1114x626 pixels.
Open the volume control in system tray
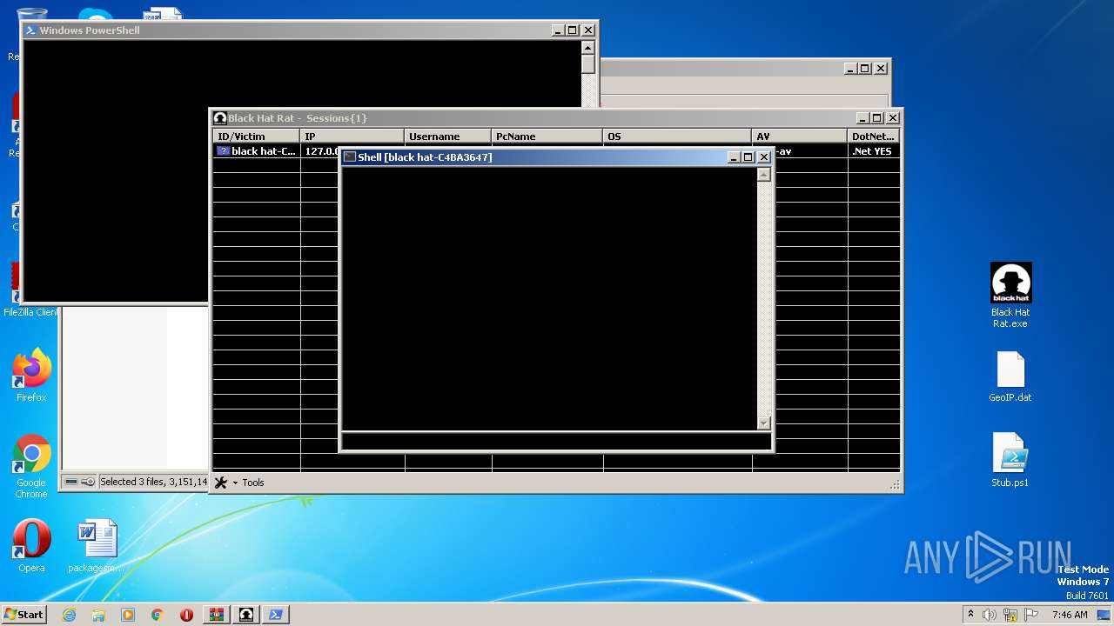[990, 615]
